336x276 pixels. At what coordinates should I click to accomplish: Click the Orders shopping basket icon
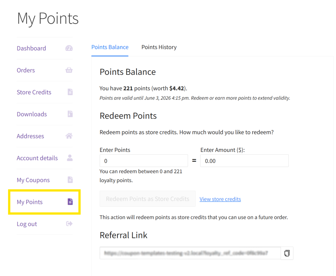pyautogui.click(x=69, y=70)
